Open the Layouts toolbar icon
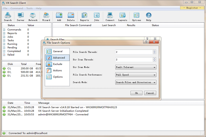 123,17
